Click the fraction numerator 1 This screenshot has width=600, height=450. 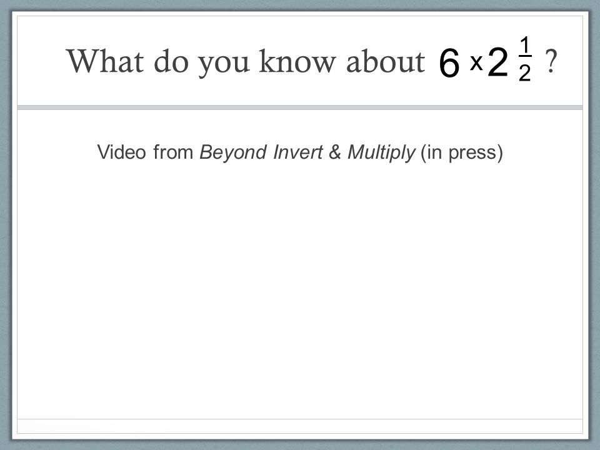click(524, 45)
